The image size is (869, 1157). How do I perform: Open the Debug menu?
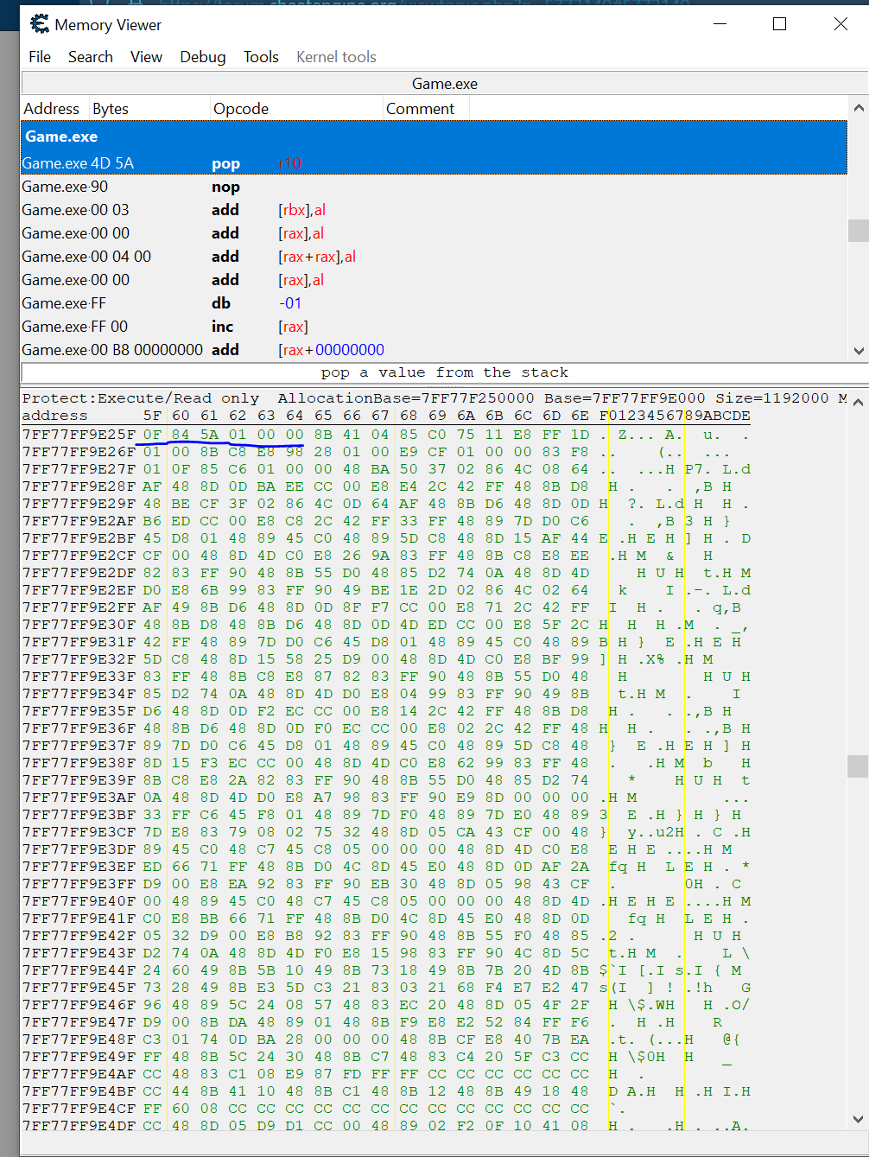(x=203, y=57)
